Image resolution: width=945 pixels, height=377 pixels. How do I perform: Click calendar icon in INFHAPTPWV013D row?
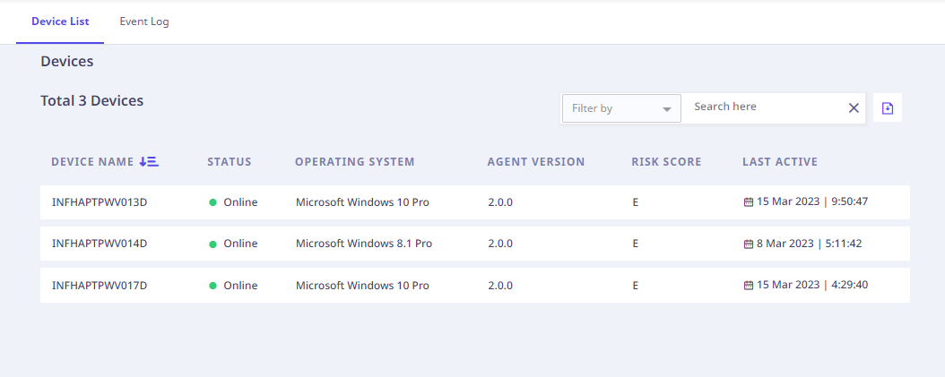[x=749, y=202]
